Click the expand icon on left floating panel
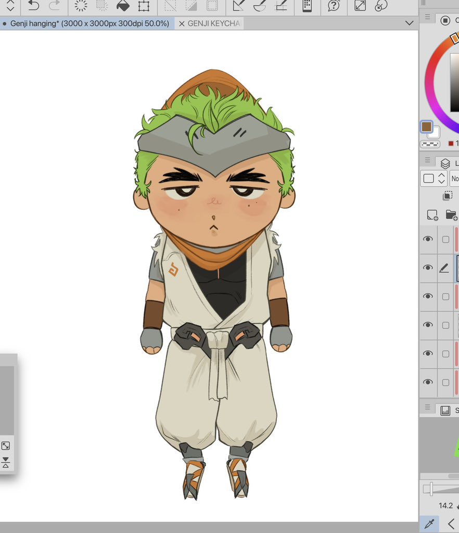This screenshot has width=459, height=533. [5, 446]
